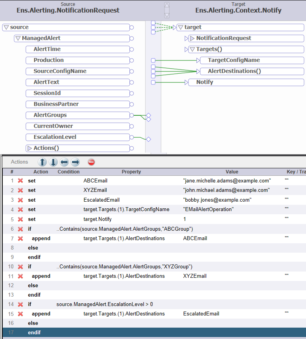Click the AlertDestinations() target connector triangle

click(198, 71)
